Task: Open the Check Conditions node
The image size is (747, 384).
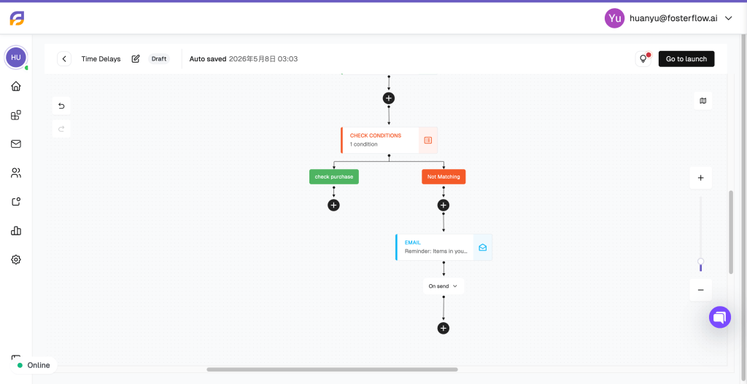Action: pyautogui.click(x=390, y=140)
